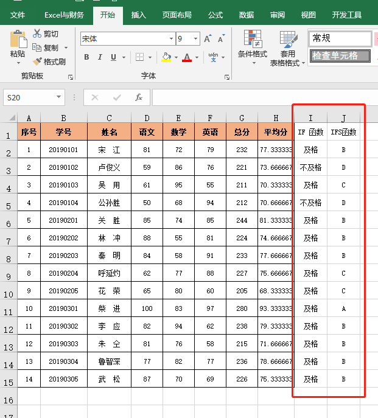Toggle Bold formatting
378x418 pixels.
click(86, 57)
